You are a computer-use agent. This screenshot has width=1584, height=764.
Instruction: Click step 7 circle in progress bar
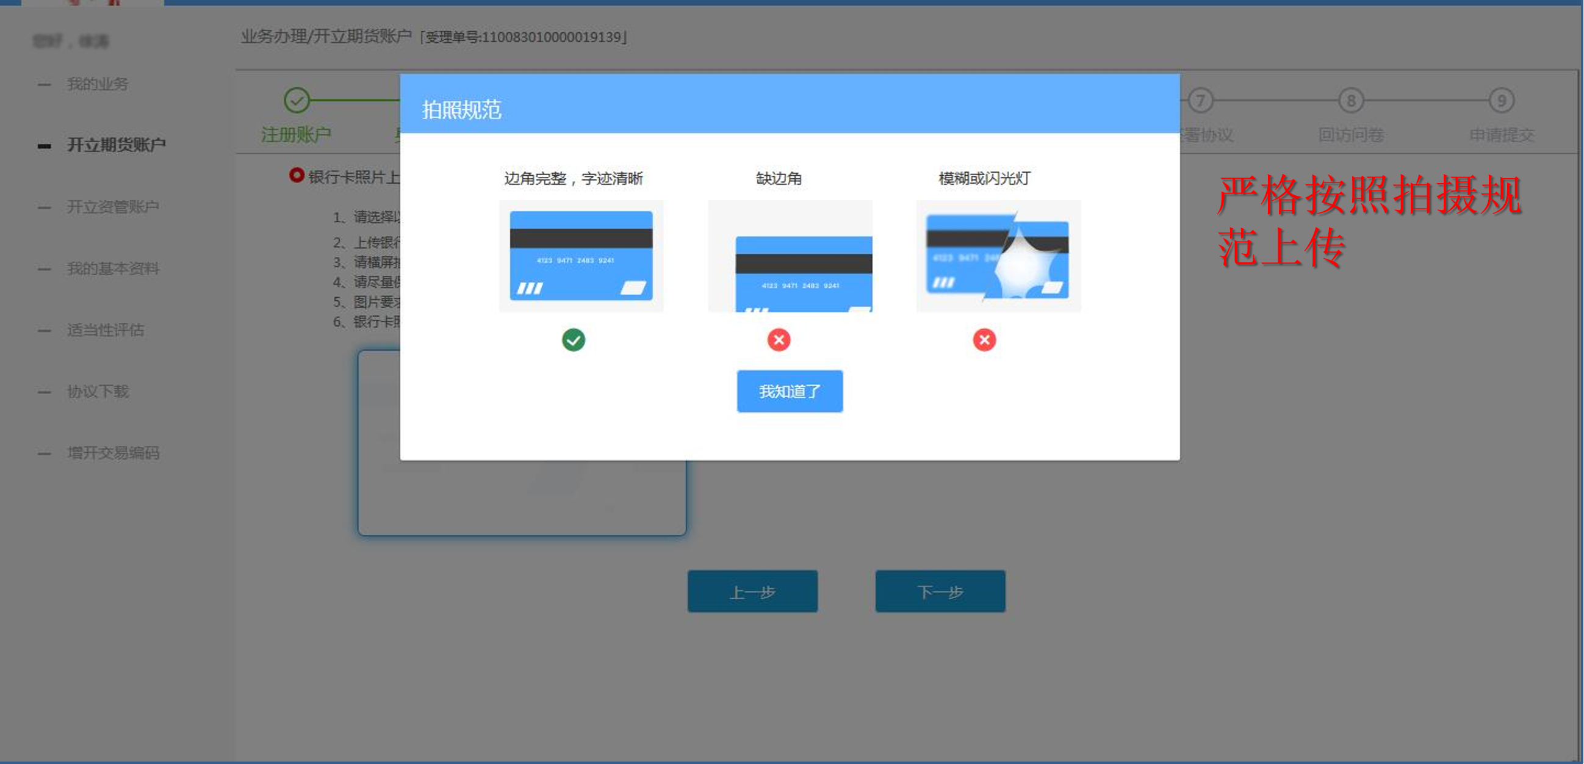(x=1200, y=100)
